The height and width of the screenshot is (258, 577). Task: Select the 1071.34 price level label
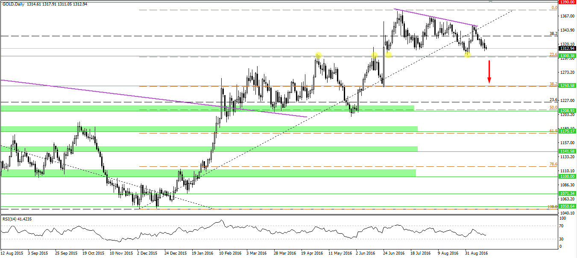pos(567,193)
